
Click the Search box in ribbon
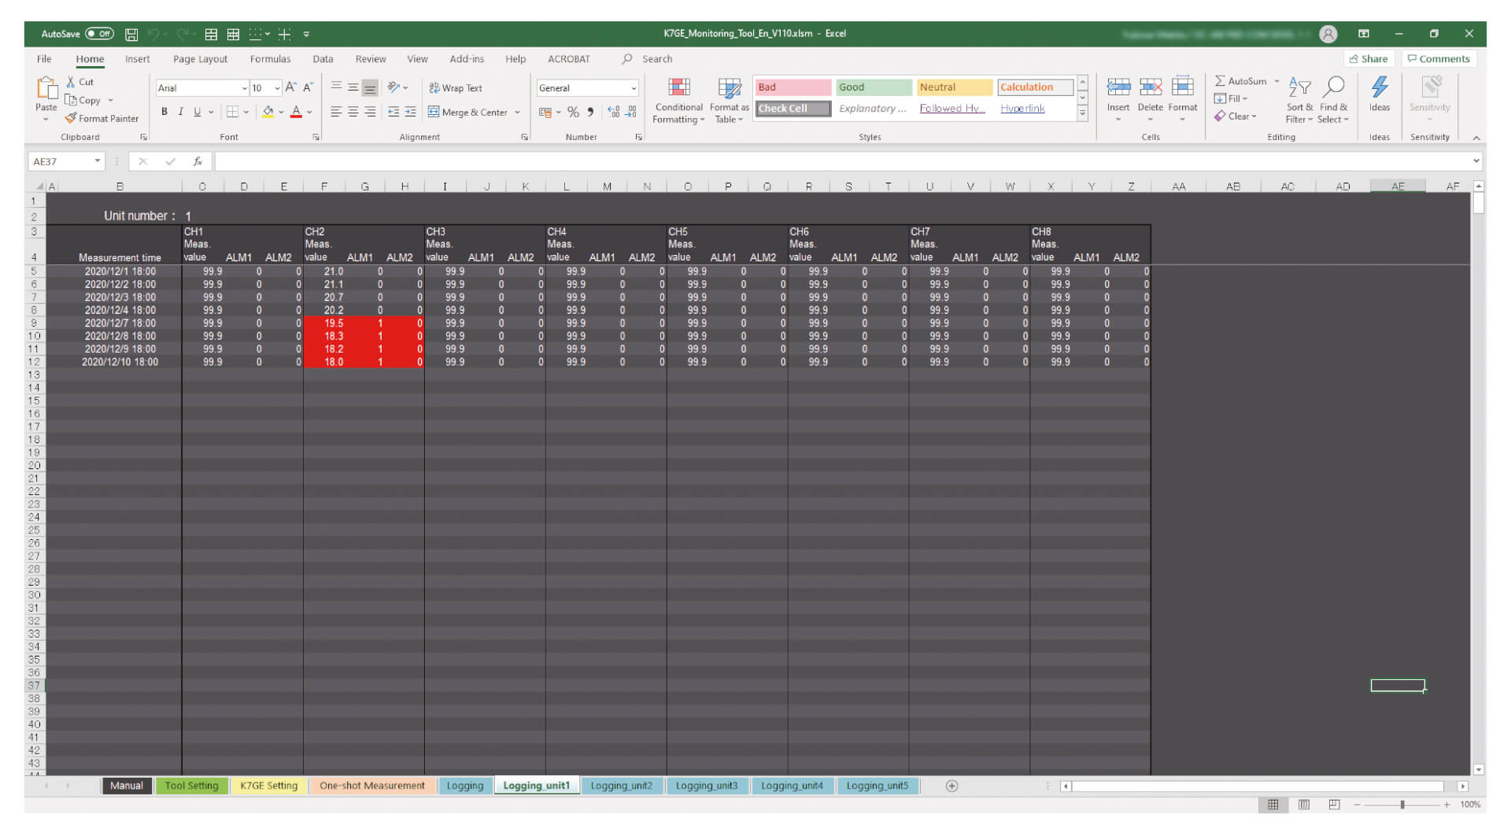tap(657, 59)
